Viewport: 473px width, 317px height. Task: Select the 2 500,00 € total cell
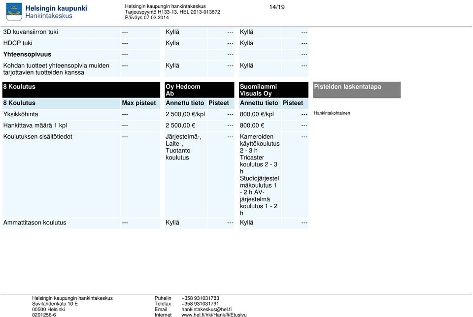tap(180, 126)
